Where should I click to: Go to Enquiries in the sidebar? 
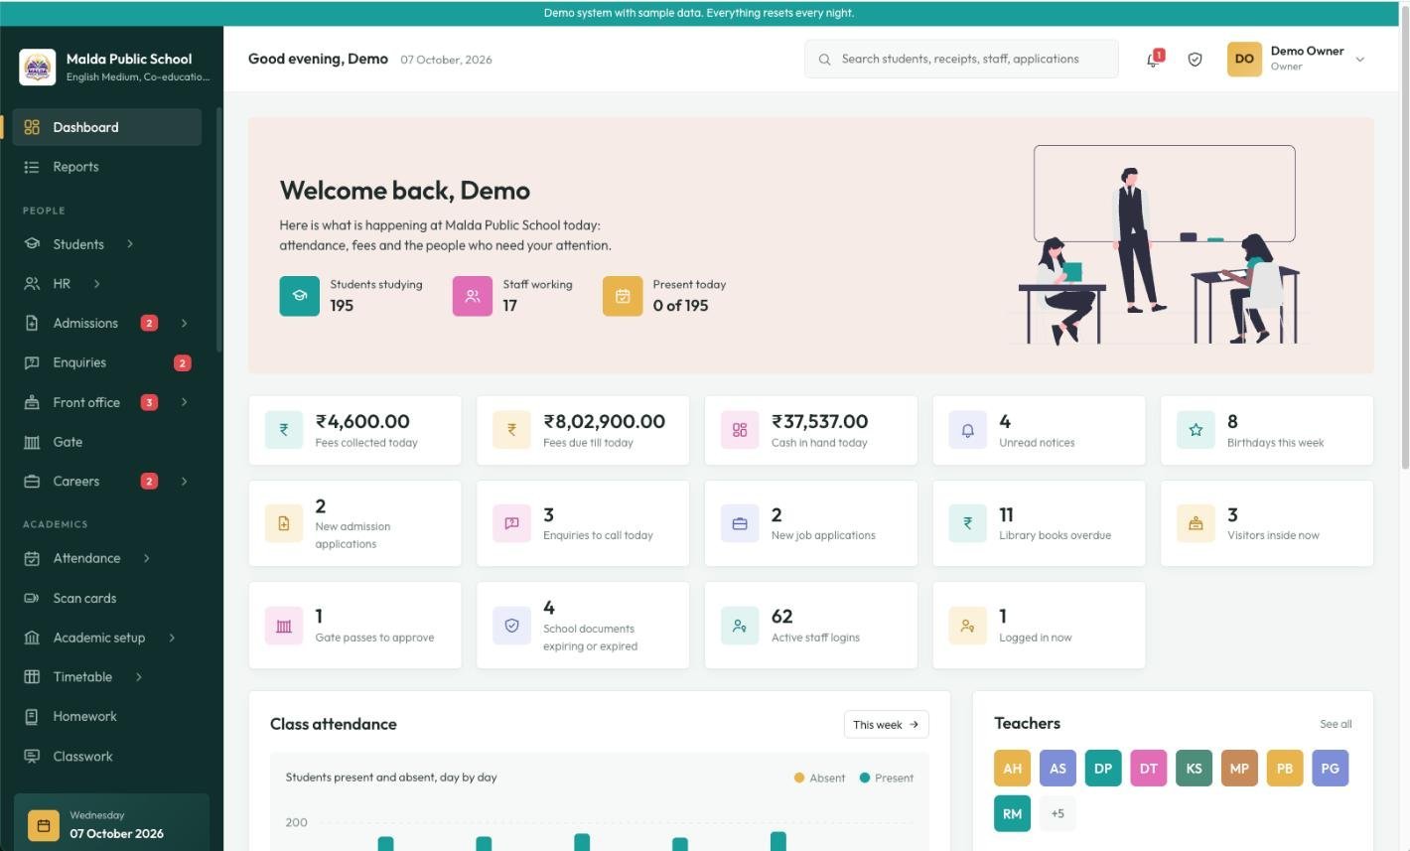click(x=107, y=362)
